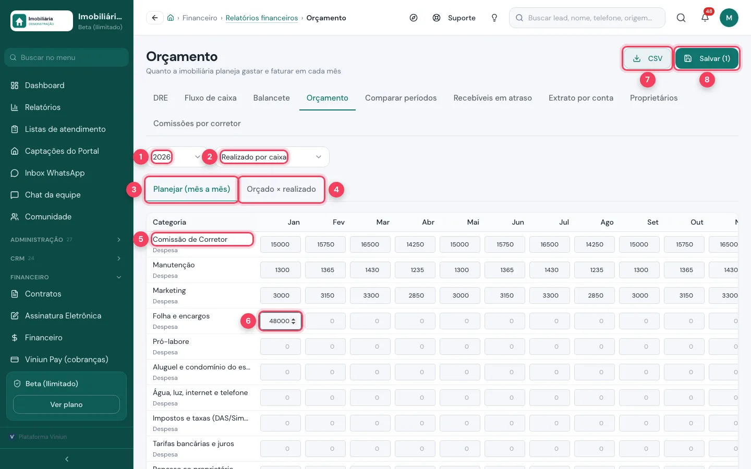This screenshot has width=751, height=469.
Task: Open the year 2026 dropdown
Action: pyautogui.click(x=176, y=157)
